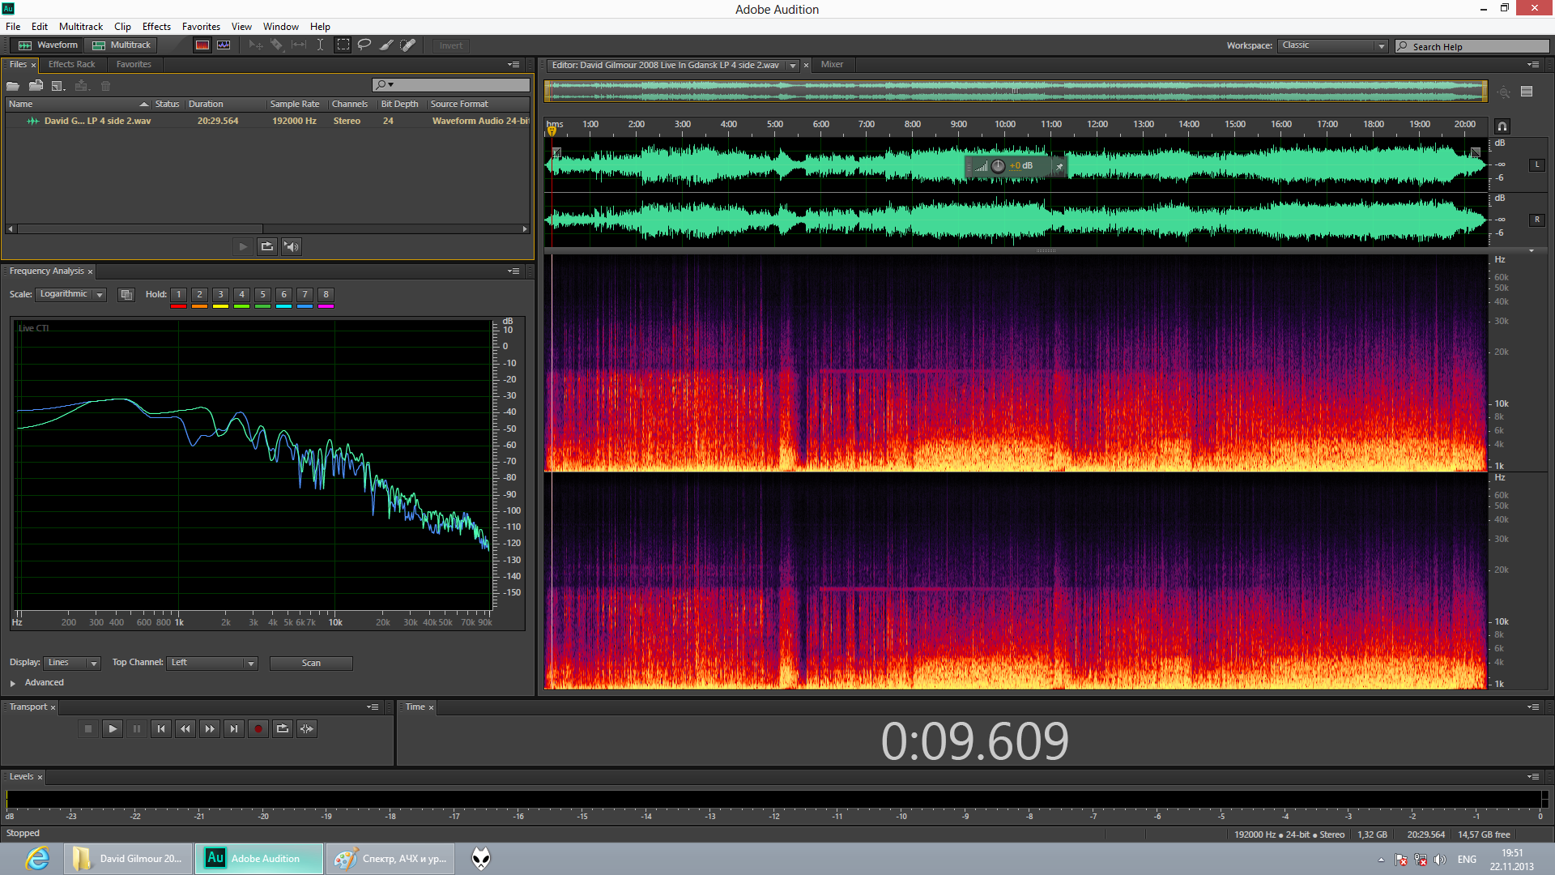Open the Frequency Analysis panel menu

[x=513, y=271]
